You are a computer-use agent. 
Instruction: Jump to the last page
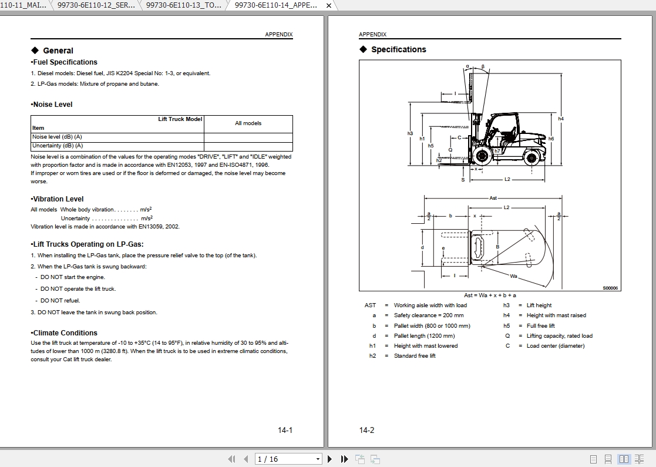tap(344, 459)
